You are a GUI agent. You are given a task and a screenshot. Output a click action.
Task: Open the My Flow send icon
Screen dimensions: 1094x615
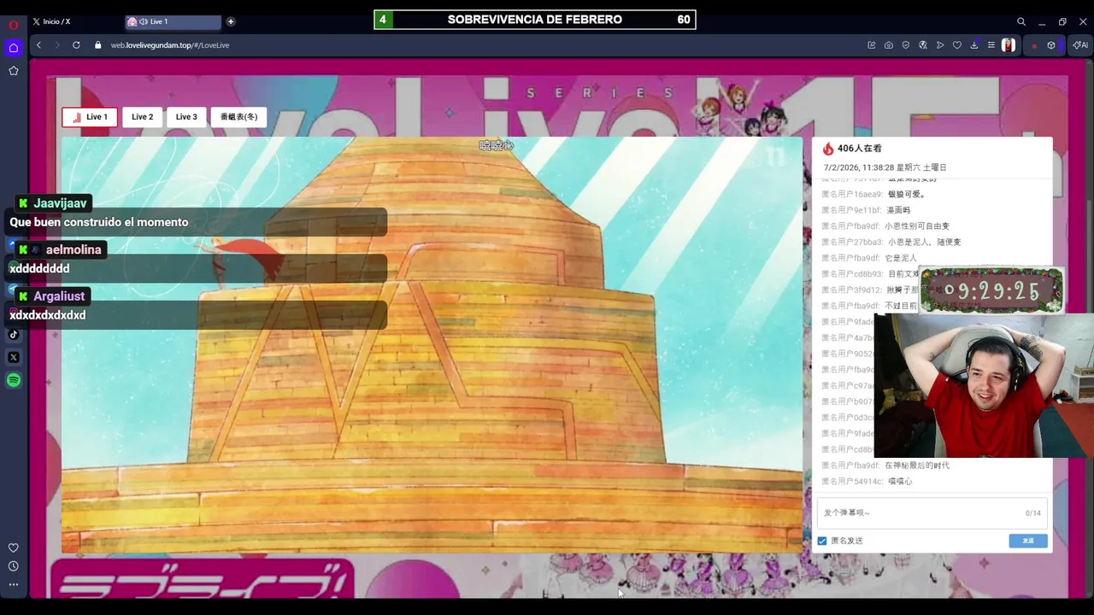click(x=940, y=45)
